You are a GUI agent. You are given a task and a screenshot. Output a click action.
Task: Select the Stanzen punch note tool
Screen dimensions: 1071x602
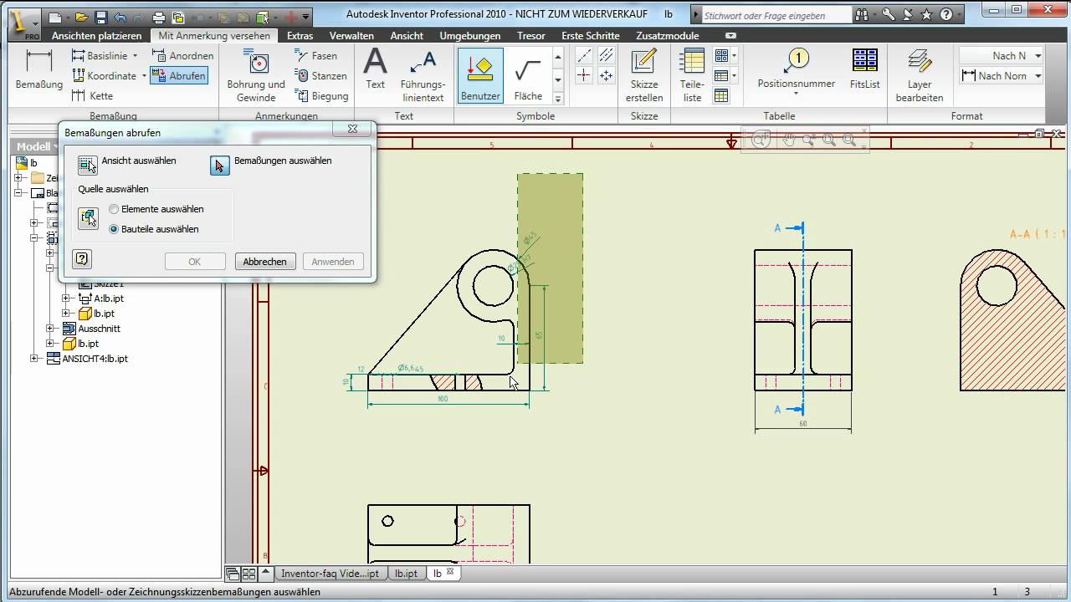(321, 76)
